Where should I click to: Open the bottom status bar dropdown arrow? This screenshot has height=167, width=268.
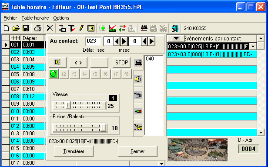(x=161, y=164)
